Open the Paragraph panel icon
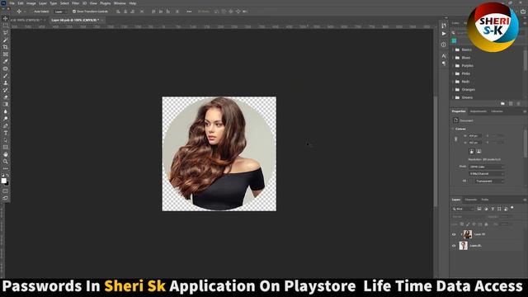 point(444,64)
